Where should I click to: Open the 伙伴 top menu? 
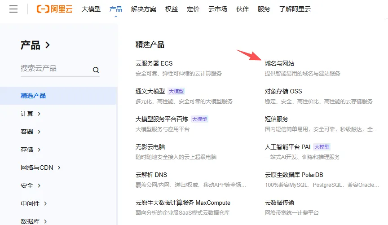pos(242,9)
